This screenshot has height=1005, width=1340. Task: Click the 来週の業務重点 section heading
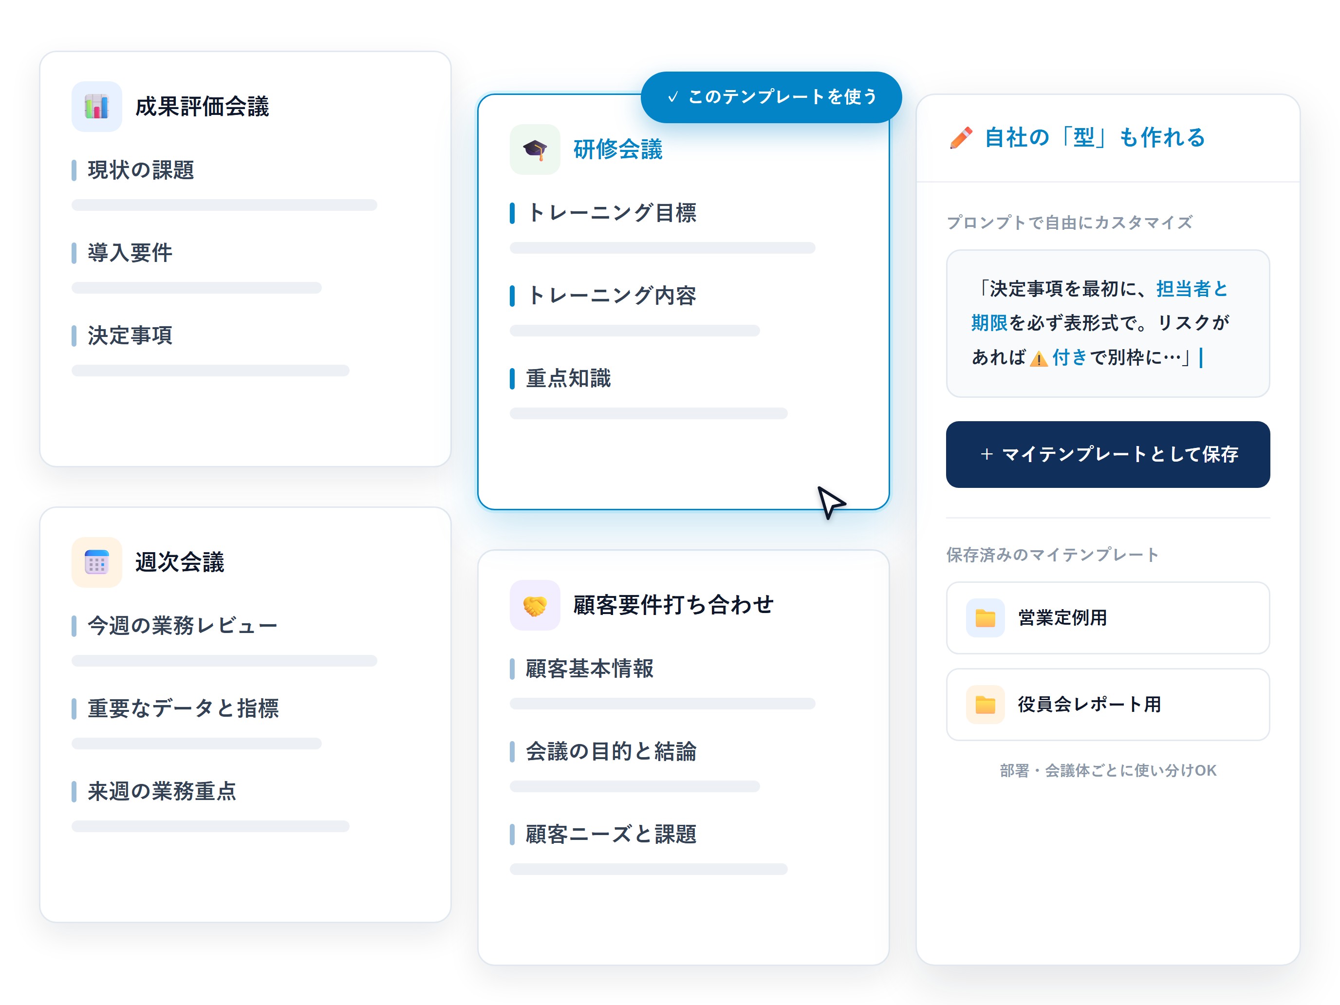tap(162, 791)
